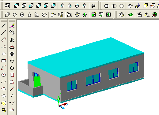Activate the Array grid tool

pyautogui.click(x=12, y=54)
